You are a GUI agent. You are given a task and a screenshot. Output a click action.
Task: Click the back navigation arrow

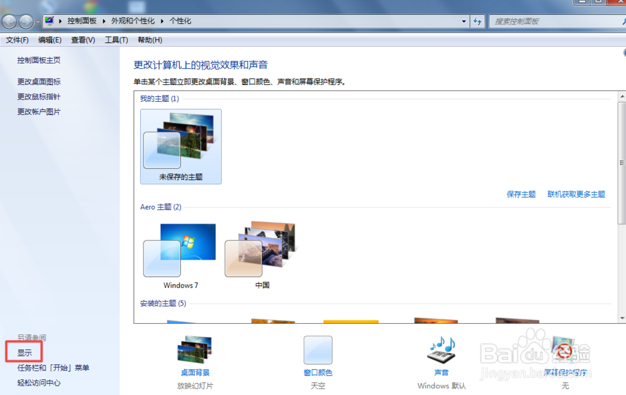[x=10, y=21]
